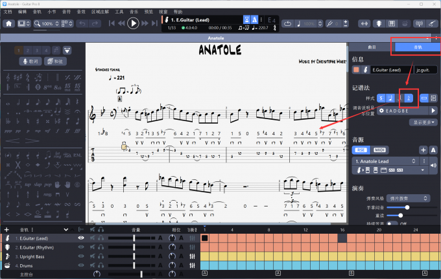The width and height of the screenshot is (441, 279).
Task: Select the standard notation style icon
Action: coord(391,98)
